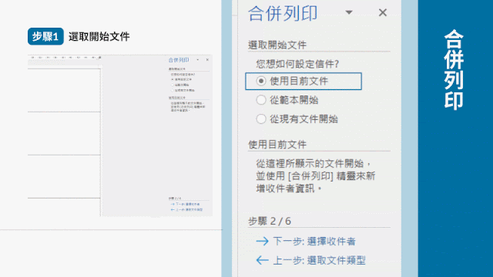Click the vertical 合併列印 banner on the right
This screenshot has height=277, width=493.
[454, 69]
